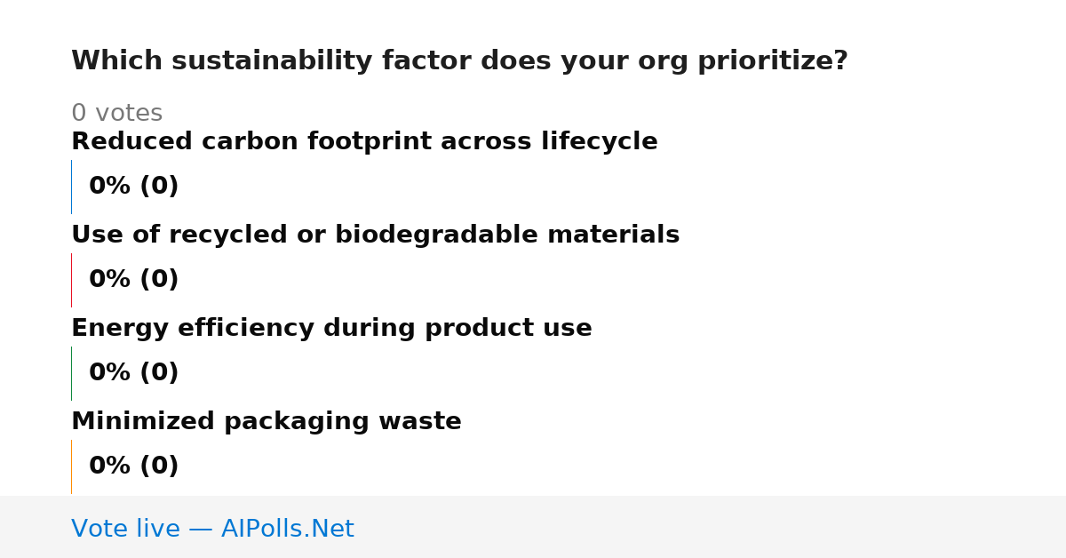The image size is (1066, 558).
Task: Select Use of recycled or biodegradable materials
Action: 375,235
